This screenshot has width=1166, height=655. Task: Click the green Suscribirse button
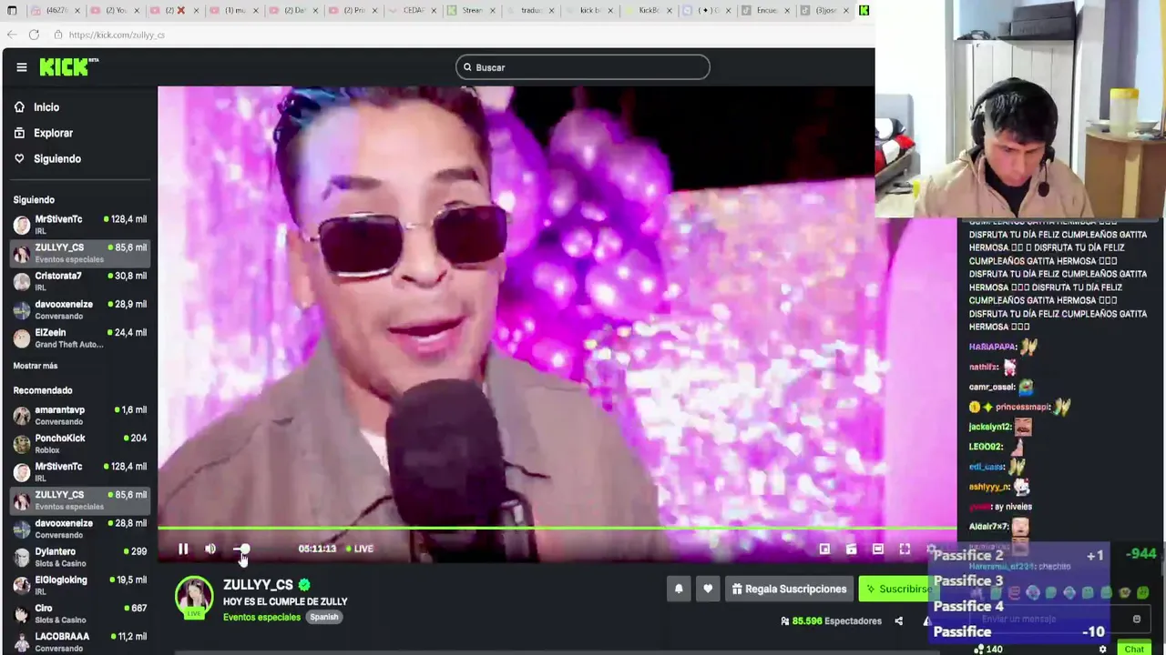pos(898,589)
